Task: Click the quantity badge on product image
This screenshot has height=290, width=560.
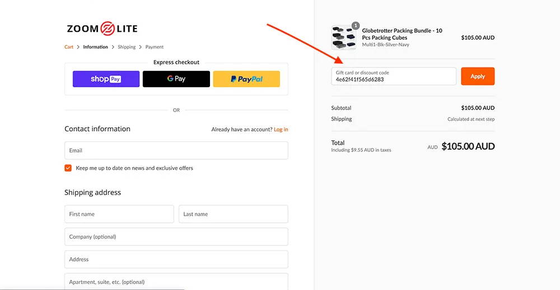Action: [x=356, y=26]
